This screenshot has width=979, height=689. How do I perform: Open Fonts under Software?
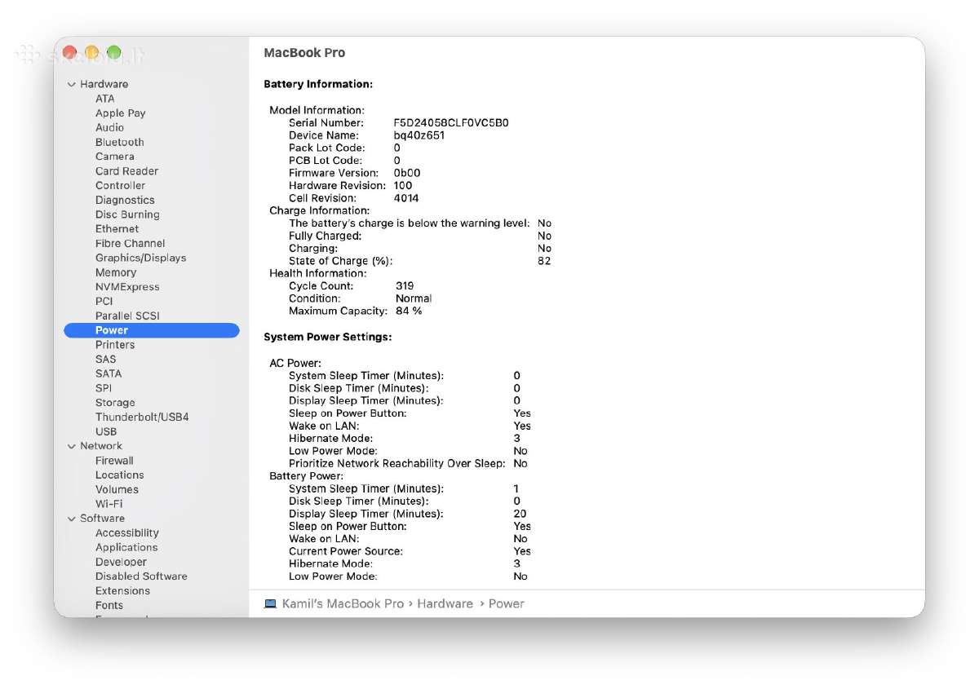point(109,605)
